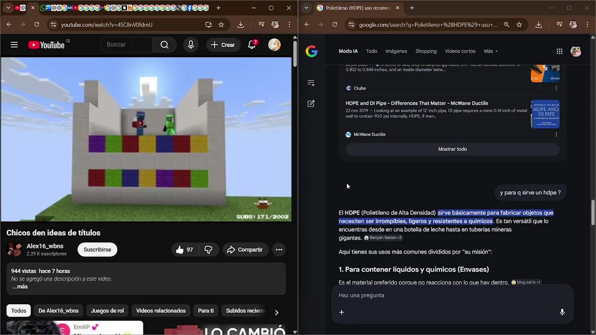Image resolution: width=596 pixels, height=335 pixels.
Task: Open the blog.sai.la +1 source chip
Action: pyautogui.click(x=526, y=282)
